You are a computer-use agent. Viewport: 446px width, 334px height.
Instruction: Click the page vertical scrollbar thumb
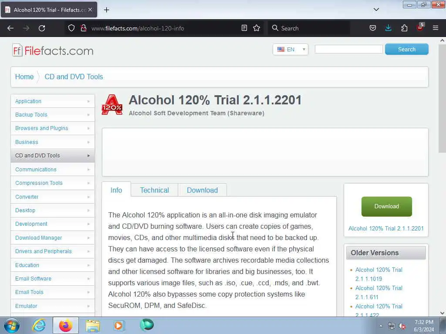pos(442,98)
